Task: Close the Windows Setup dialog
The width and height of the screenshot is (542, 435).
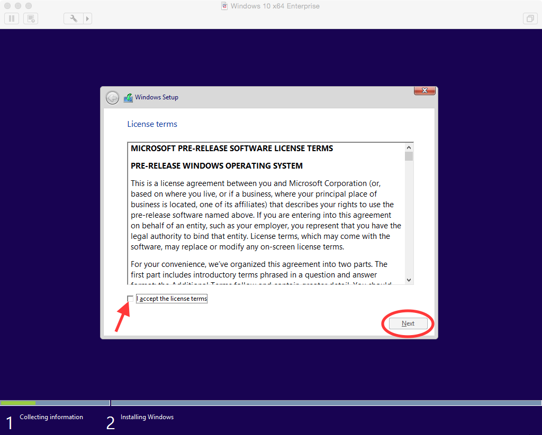Action: point(424,90)
